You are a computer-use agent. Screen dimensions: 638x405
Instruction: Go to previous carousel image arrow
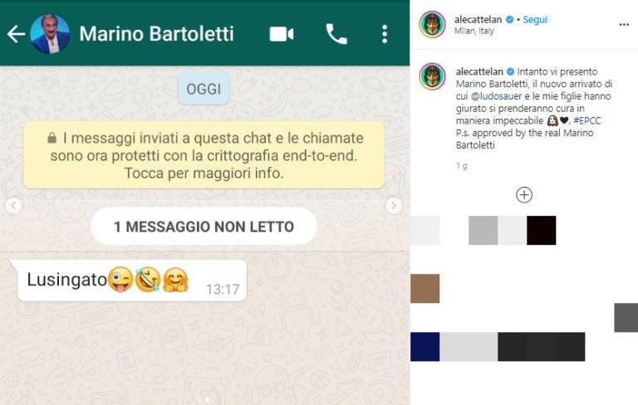pos(13,206)
